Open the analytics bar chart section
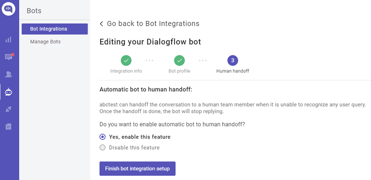Viewport: 371px width, 180px height. coord(8,39)
